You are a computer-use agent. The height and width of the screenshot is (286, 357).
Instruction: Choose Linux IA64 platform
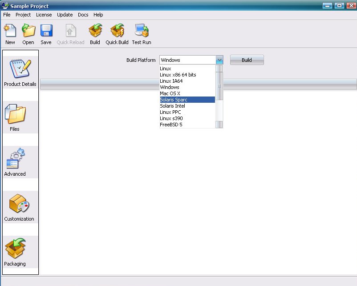tap(187, 81)
